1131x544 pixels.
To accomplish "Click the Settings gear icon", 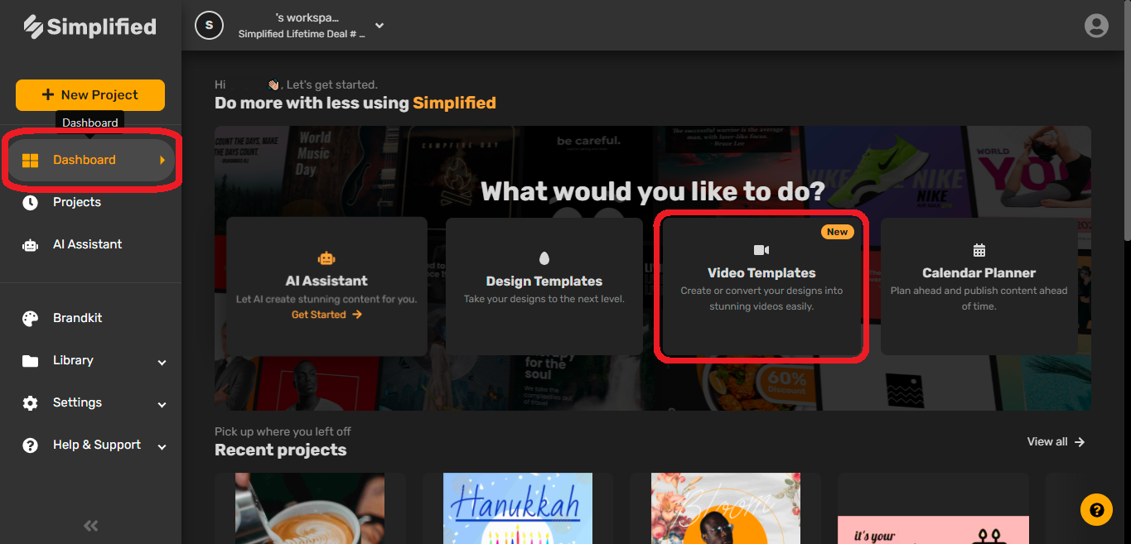I will pyautogui.click(x=31, y=402).
